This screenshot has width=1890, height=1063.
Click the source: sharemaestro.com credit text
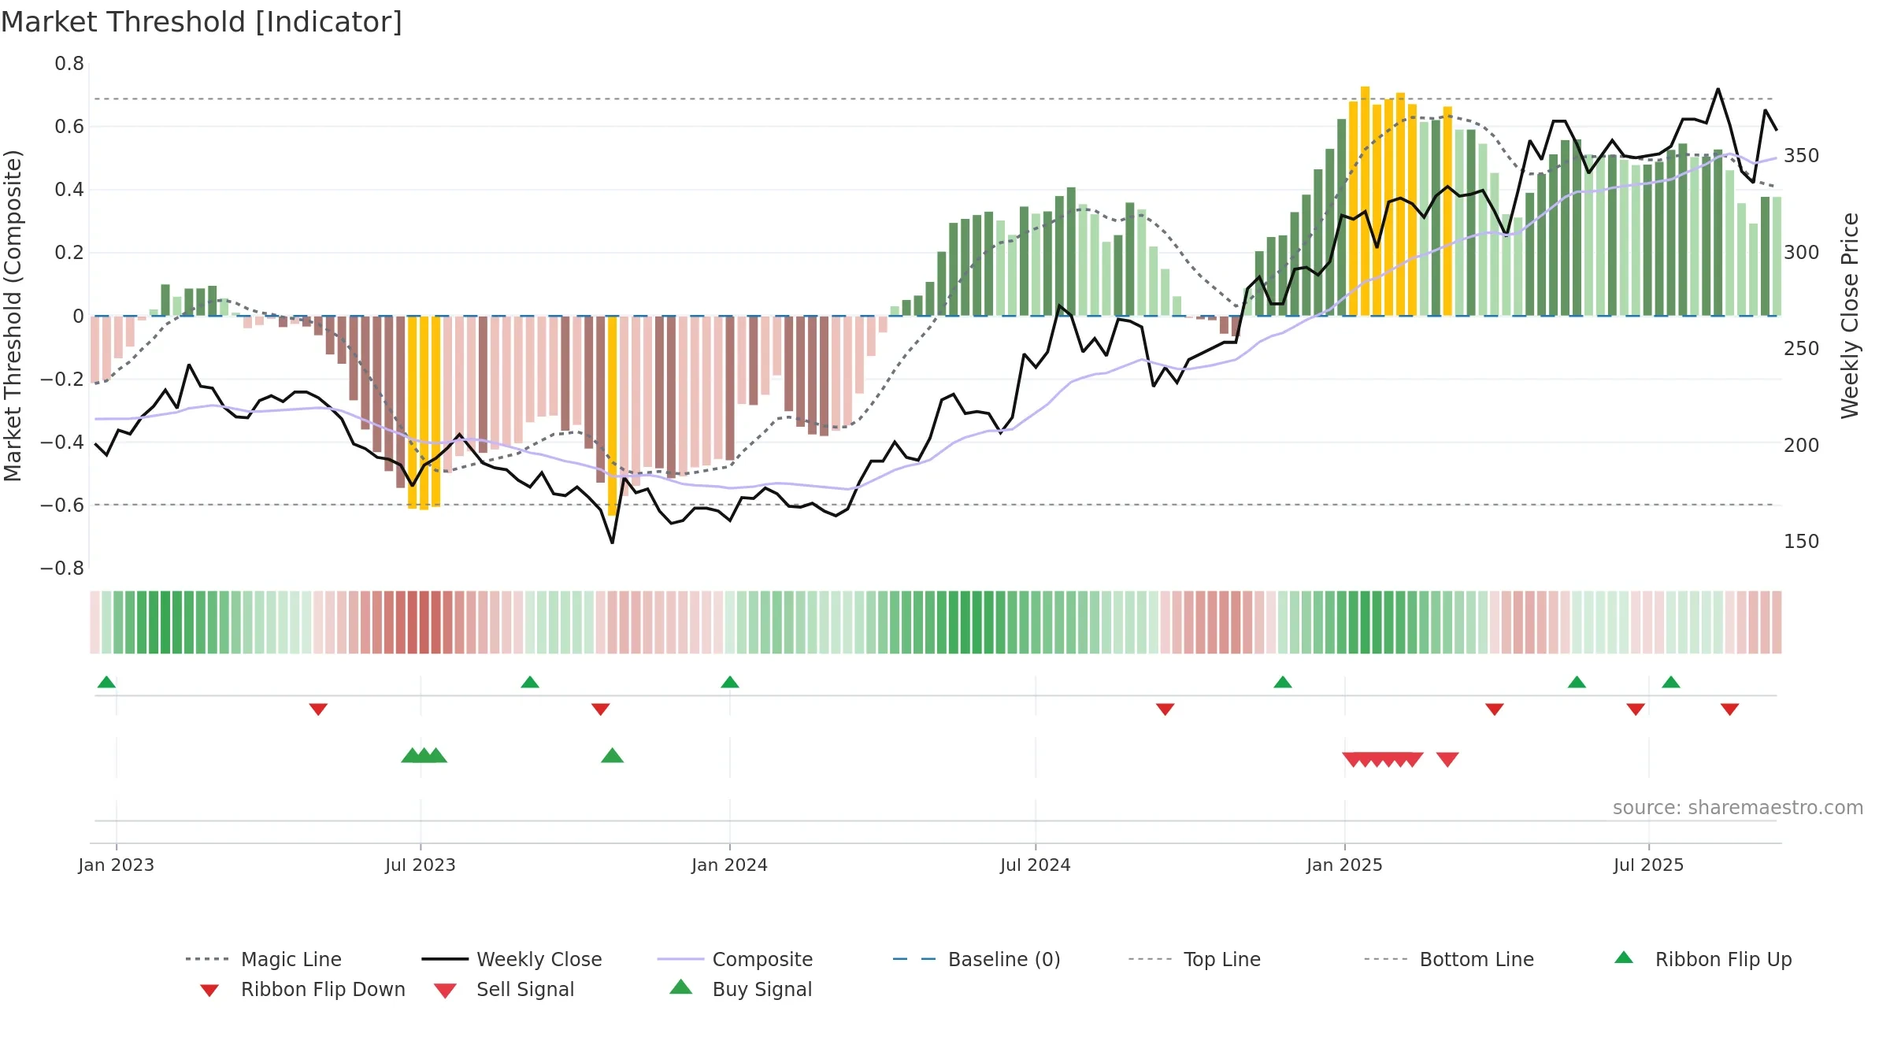(1737, 808)
